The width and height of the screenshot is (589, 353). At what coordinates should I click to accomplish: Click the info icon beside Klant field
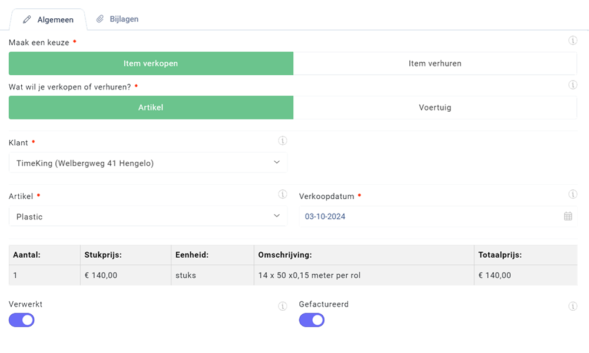point(282,141)
